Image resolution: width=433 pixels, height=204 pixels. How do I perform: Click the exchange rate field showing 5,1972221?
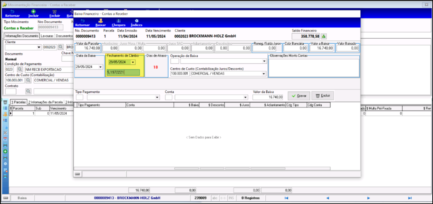[x=124, y=72]
